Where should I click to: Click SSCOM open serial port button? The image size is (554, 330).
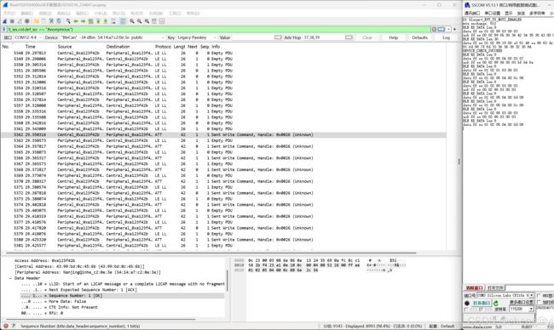coord(482,303)
